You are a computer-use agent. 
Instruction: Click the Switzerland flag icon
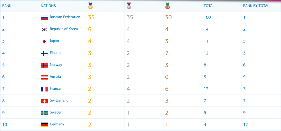click(44, 101)
